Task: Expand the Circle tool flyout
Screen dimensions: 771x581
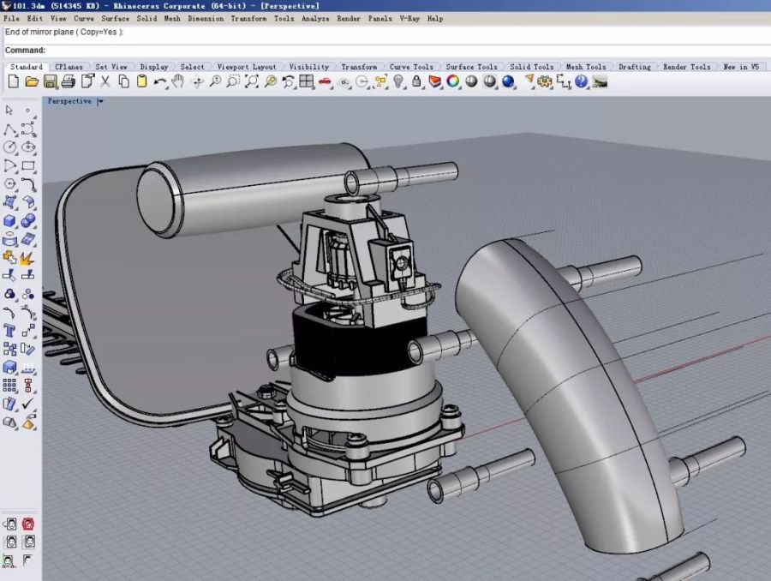Action: pos(10,147)
